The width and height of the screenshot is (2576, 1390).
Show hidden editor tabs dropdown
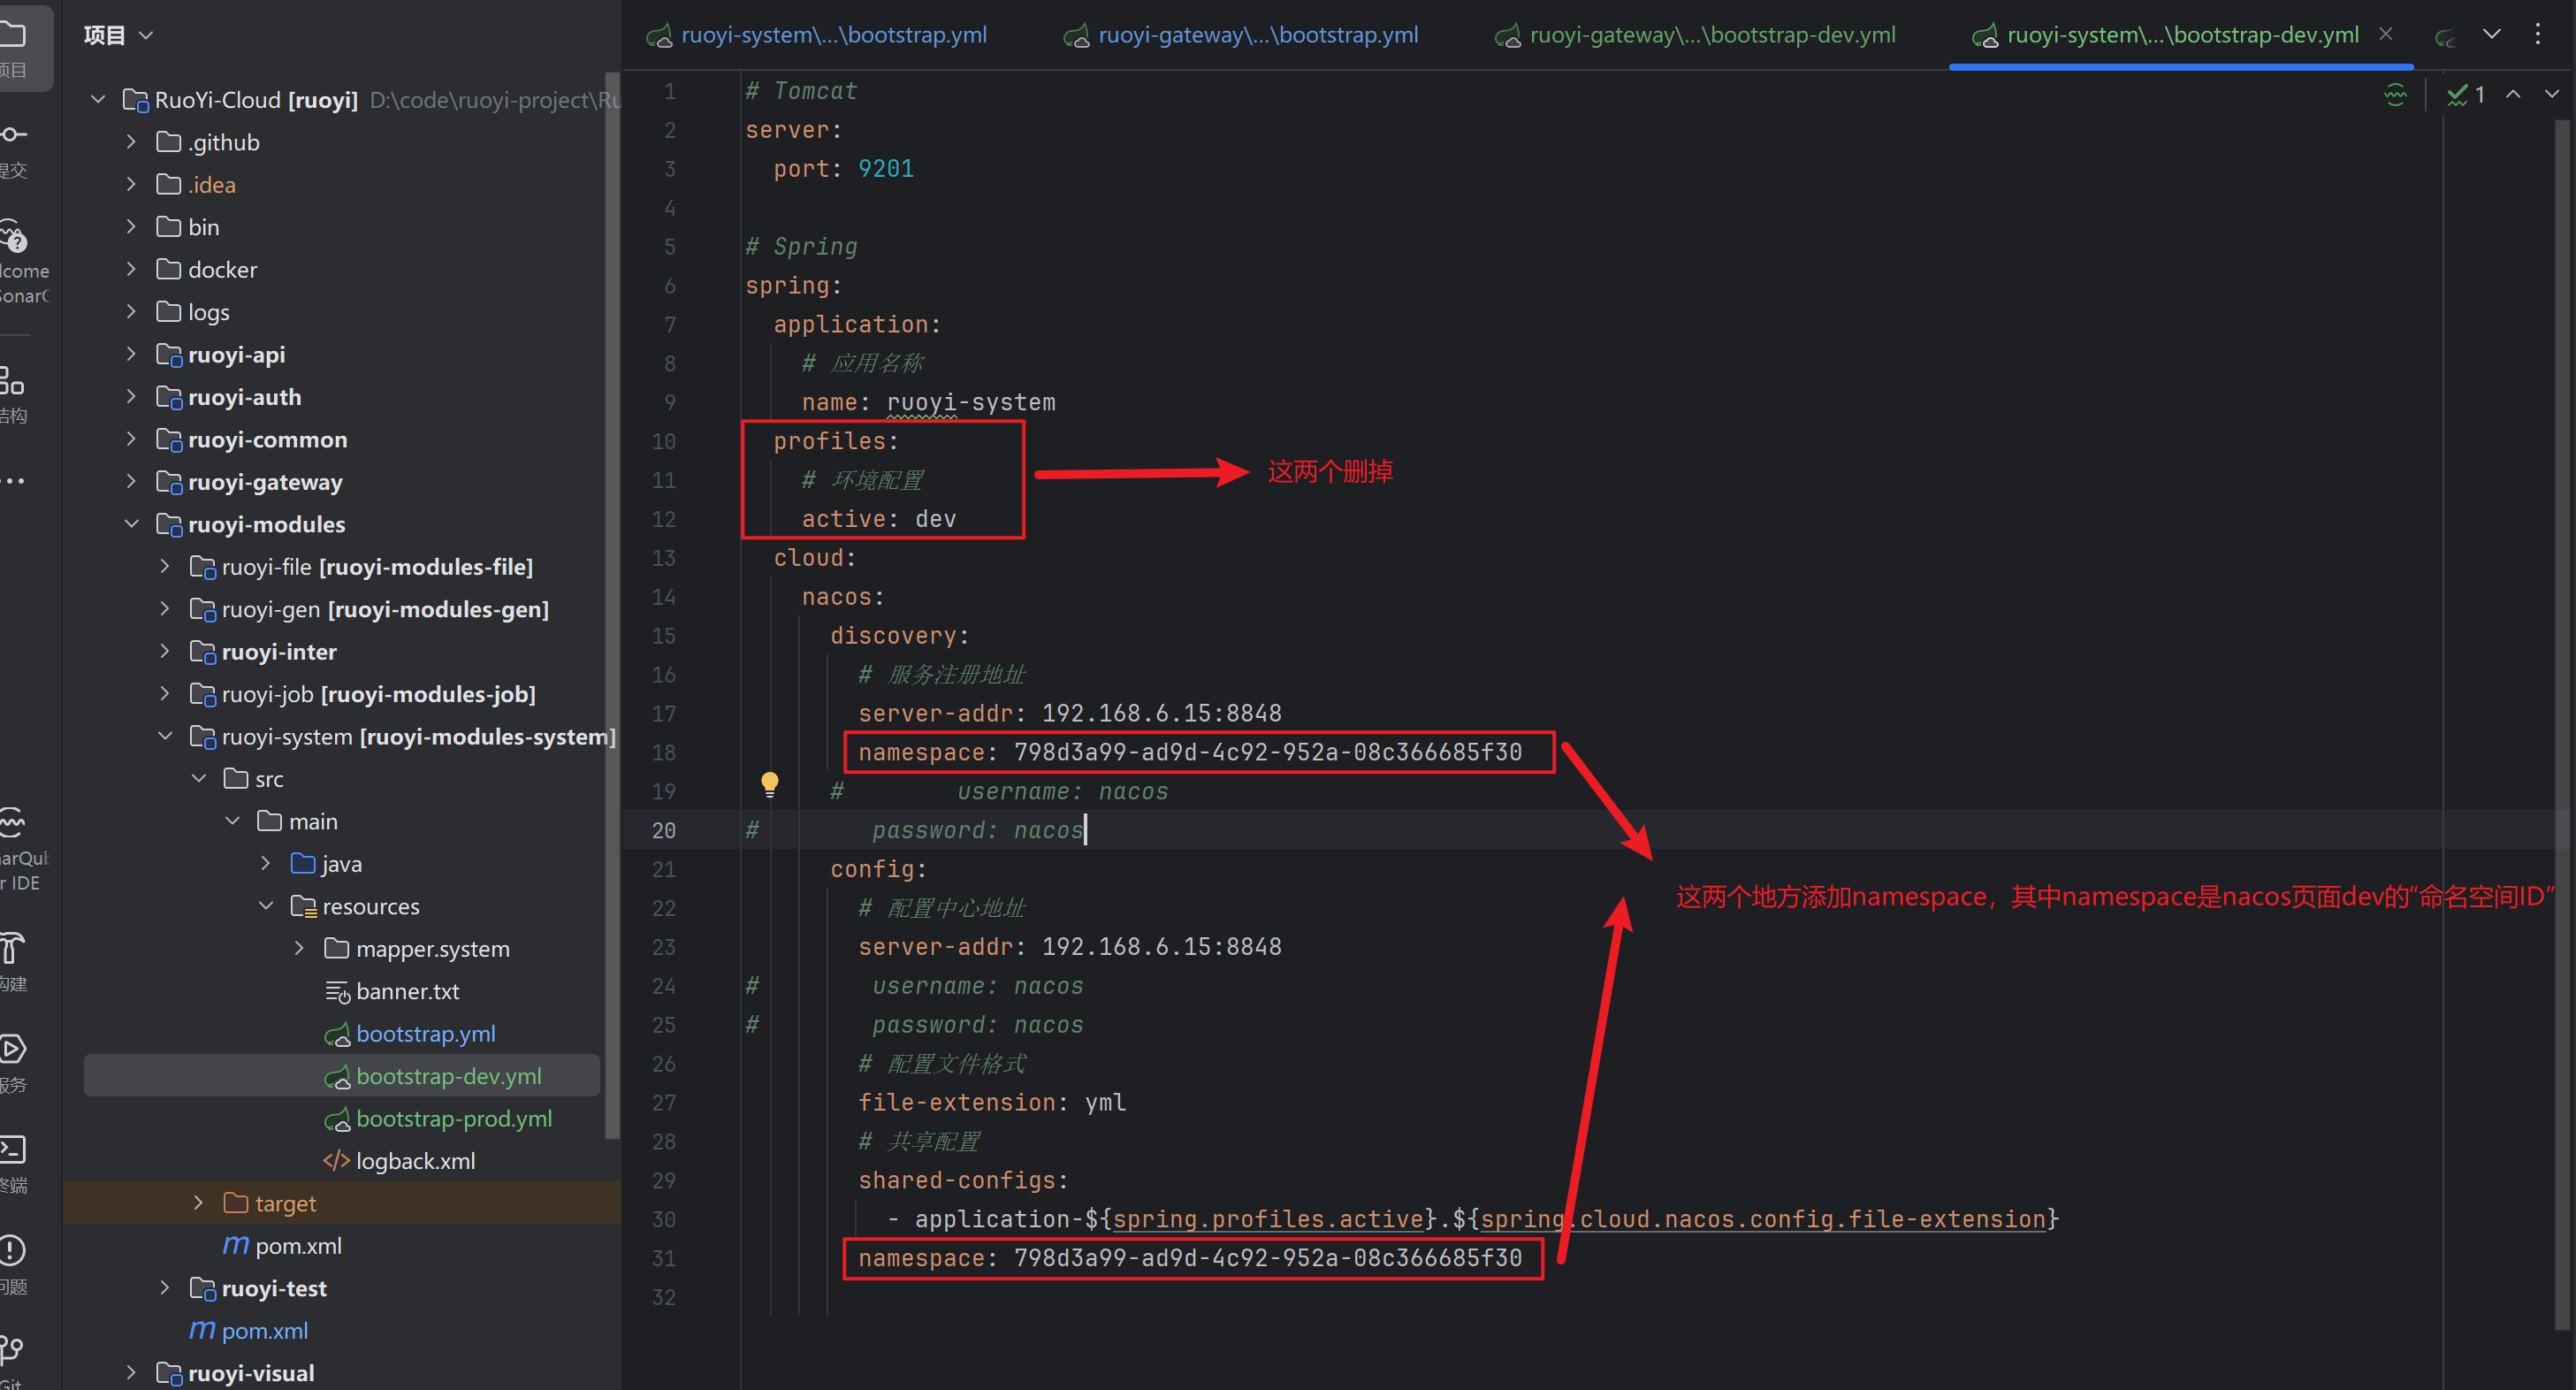pos(2491,35)
